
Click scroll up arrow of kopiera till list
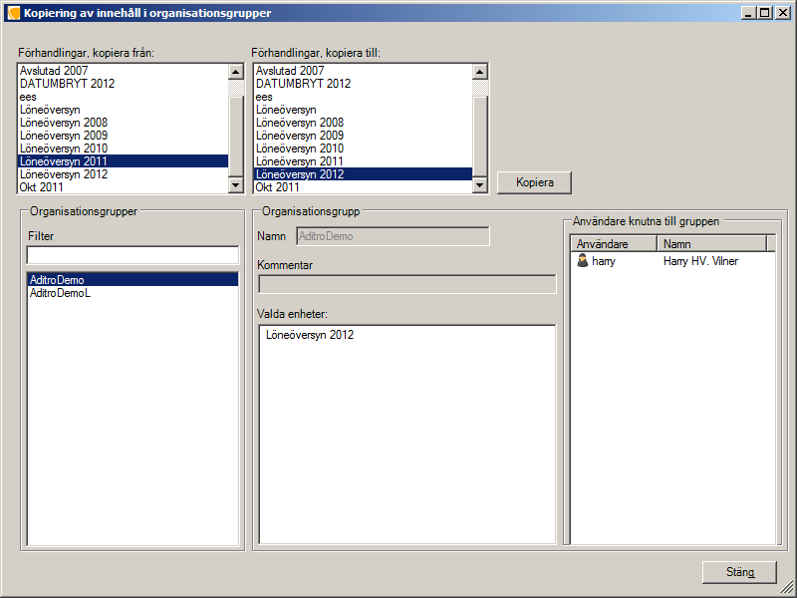point(480,72)
